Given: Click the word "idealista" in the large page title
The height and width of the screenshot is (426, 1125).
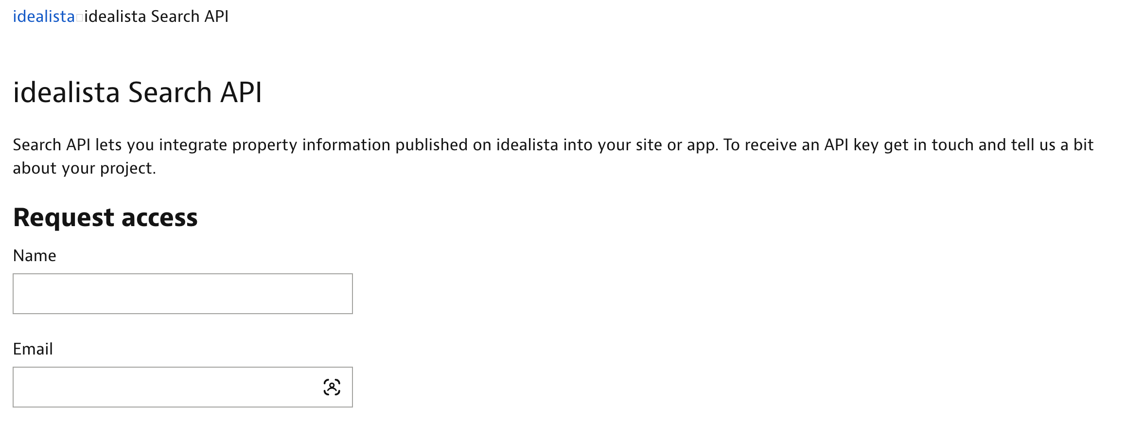Looking at the screenshot, I should 66,92.
